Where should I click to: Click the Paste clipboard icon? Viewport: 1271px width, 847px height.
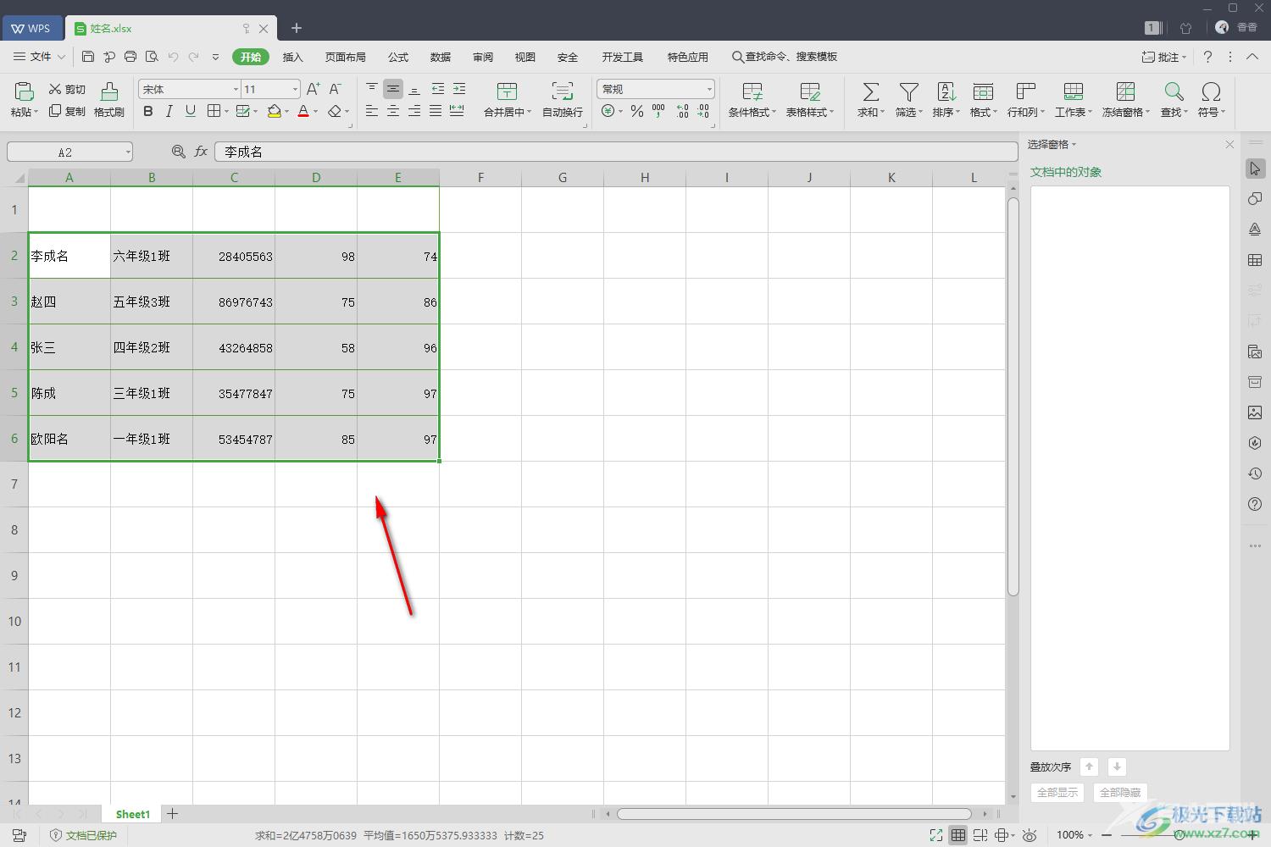[24, 91]
